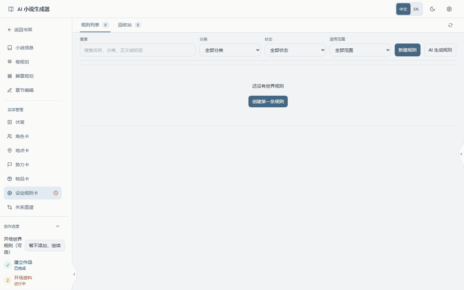
Task: Return to bookshelf via 返回书架
Action: (x=20, y=29)
